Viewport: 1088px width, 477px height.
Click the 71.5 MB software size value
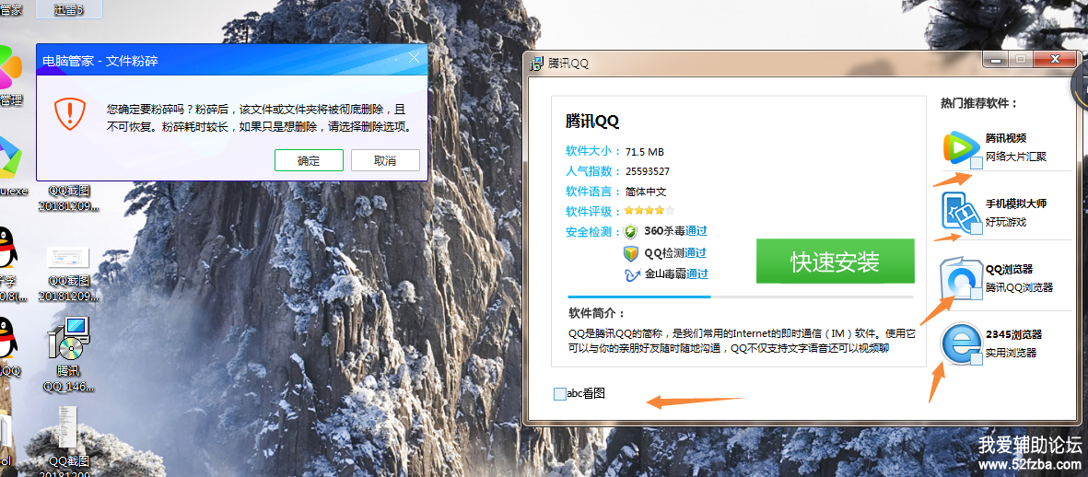pyautogui.click(x=645, y=152)
